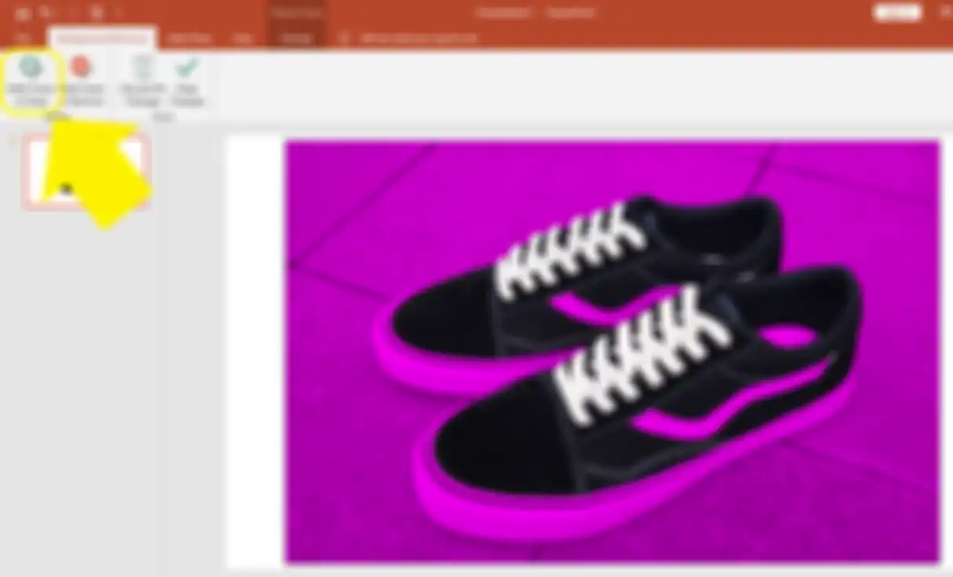Click the Discard All Changes trash icon
The height and width of the screenshot is (577, 953).
click(143, 81)
